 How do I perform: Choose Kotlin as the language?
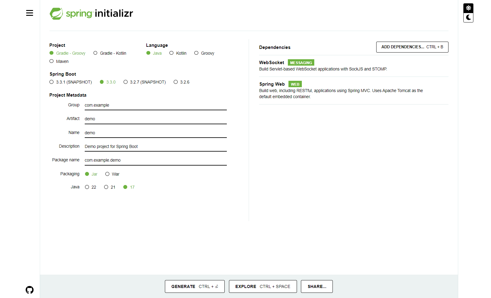(178, 53)
